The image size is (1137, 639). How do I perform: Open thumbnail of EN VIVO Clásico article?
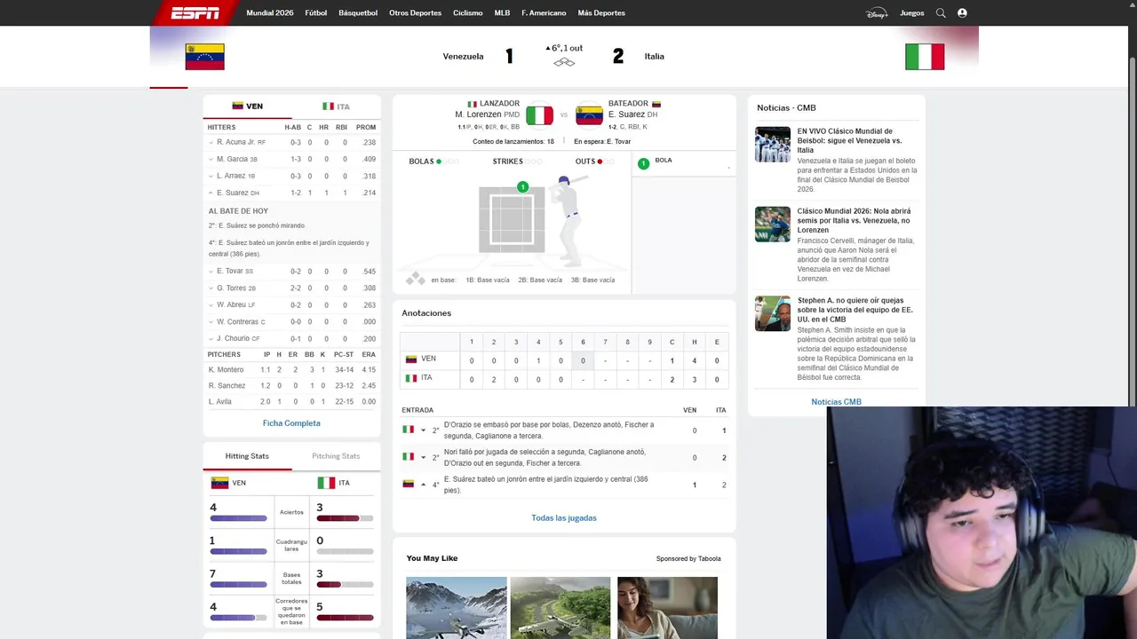coord(773,145)
